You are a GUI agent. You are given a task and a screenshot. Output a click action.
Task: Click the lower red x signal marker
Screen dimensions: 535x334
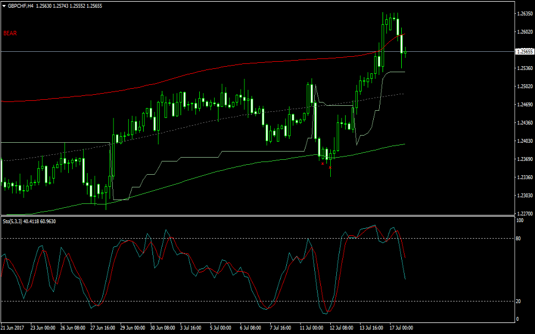click(329, 166)
